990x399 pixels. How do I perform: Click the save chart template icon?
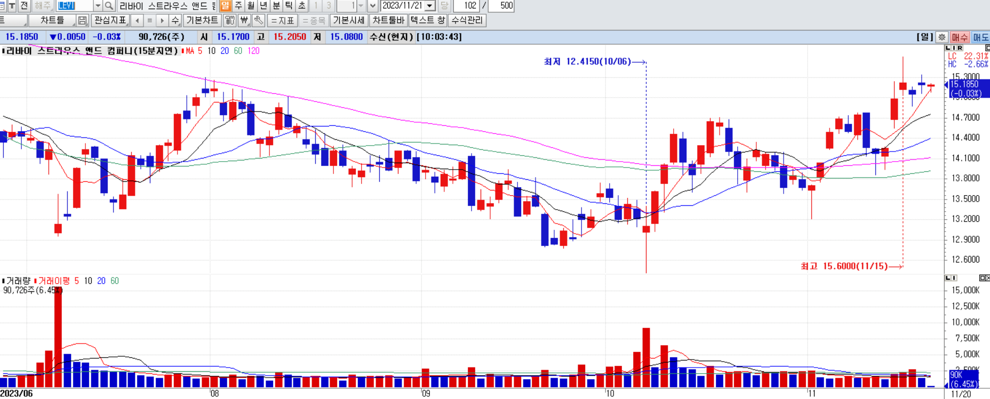[82, 20]
